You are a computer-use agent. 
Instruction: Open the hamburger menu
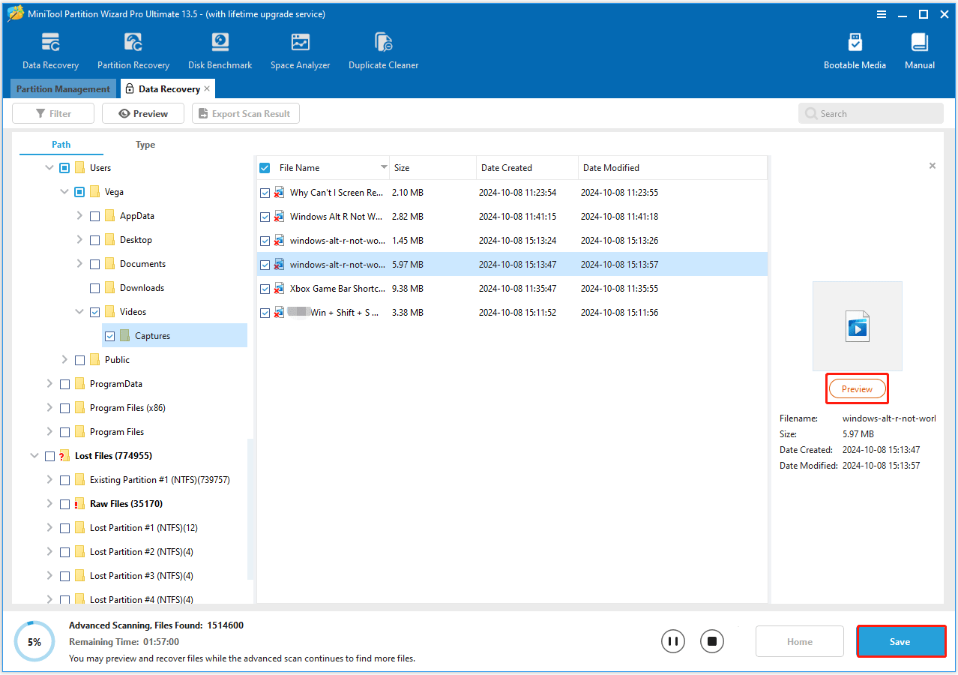tap(881, 13)
